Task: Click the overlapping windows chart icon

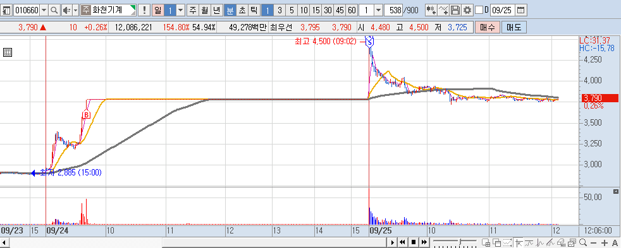Action: click(496, 242)
